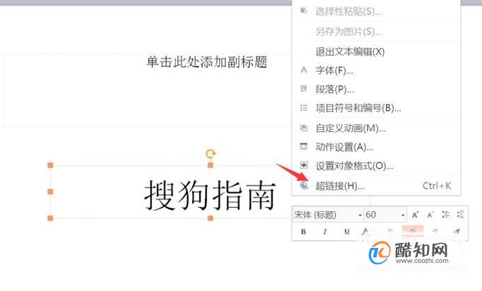The width and height of the screenshot is (482, 291).
Task: Click the custom animation menu icon
Action: point(304,128)
